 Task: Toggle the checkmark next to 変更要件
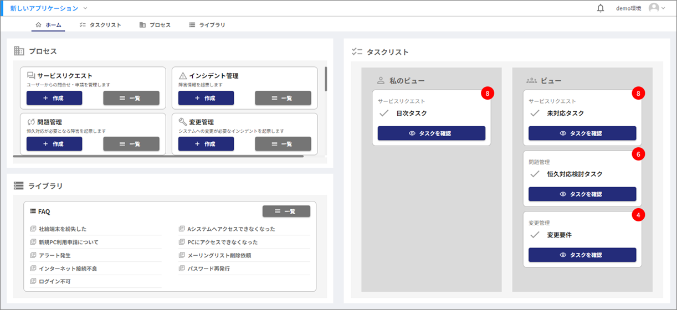(535, 235)
